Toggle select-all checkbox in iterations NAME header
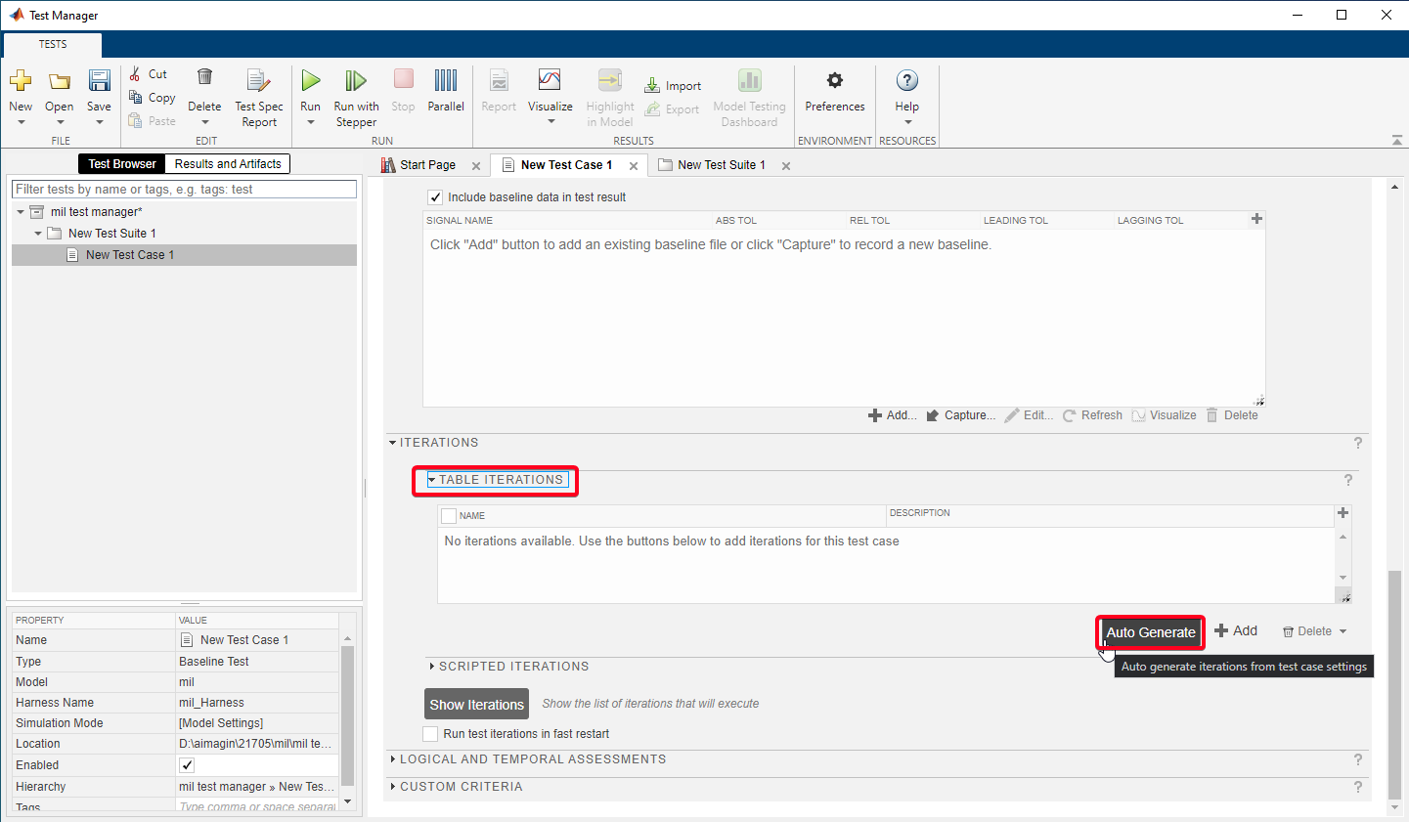Image resolution: width=1409 pixels, height=822 pixels. (x=449, y=516)
